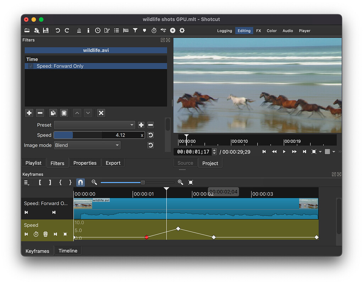Toggle the Speed: Forward Only filter checkbox
This screenshot has height=284, width=363.
coord(31,66)
